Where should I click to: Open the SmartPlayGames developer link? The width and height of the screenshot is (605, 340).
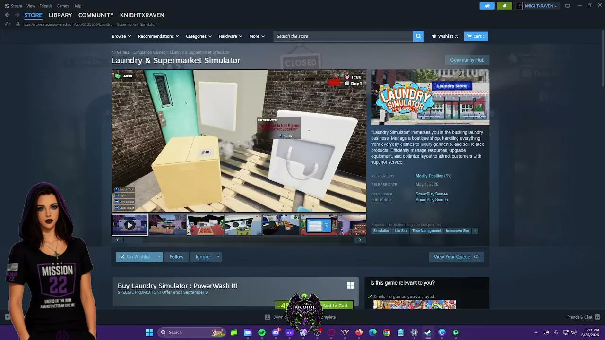tap(432, 194)
